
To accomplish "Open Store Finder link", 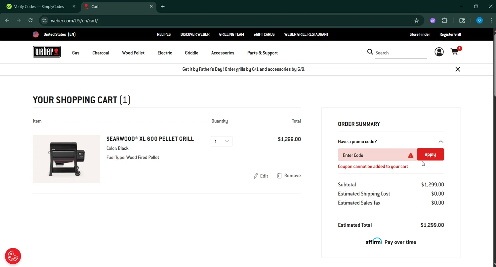I will click(420, 34).
